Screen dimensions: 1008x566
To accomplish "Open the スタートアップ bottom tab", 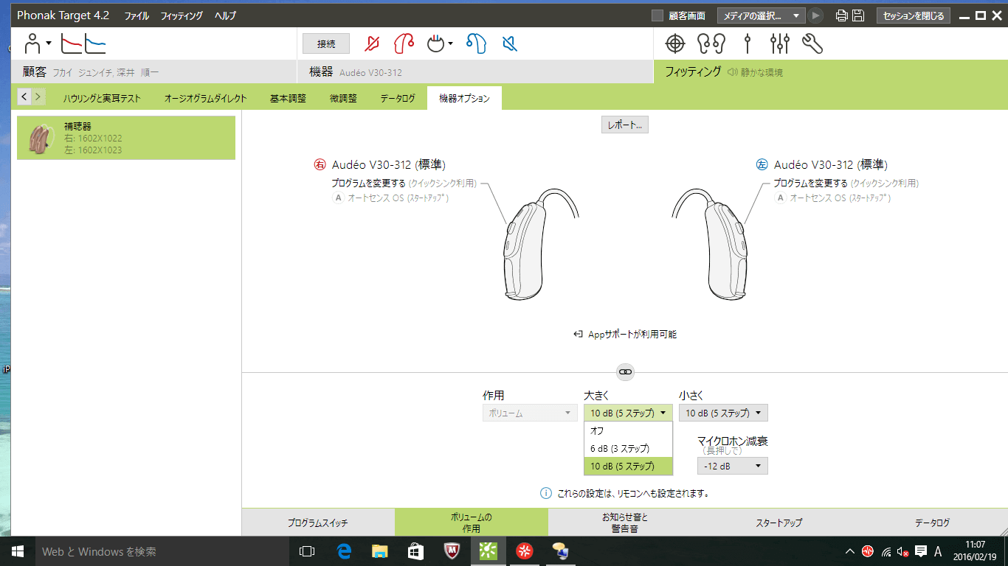I will (x=779, y=523).
